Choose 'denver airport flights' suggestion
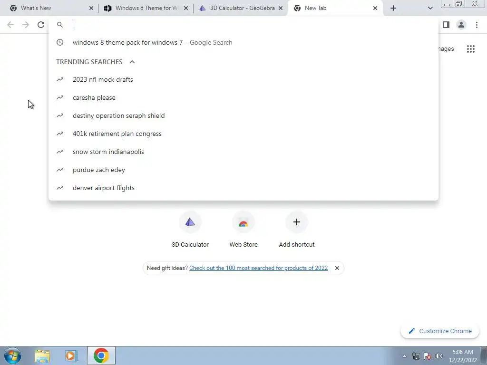487x365 pixels. (x=243, y=188)
